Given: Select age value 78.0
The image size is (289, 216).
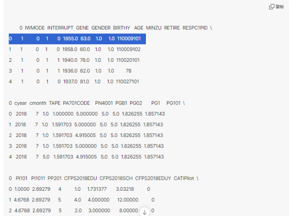Looking at the screenshot, I should pyautogui.click(x=84, y=60).
